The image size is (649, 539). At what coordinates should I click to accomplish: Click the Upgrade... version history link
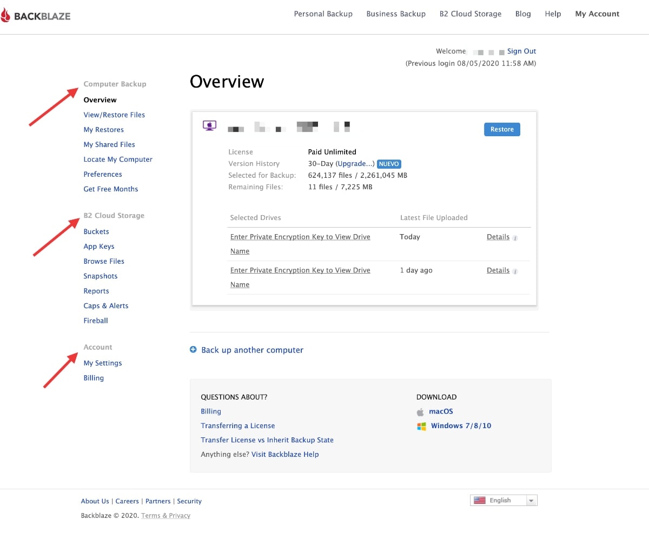[x=355, y=164]
